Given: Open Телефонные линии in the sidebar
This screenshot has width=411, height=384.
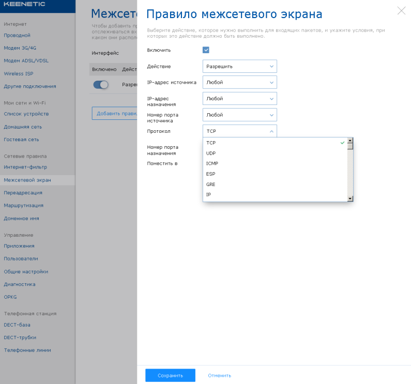Looking at the screenshot, I should click(27, 350).
